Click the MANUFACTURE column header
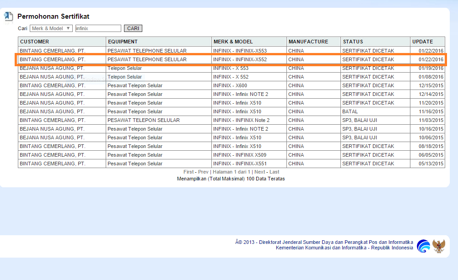458x280 pixels. [x=313, y=42]
